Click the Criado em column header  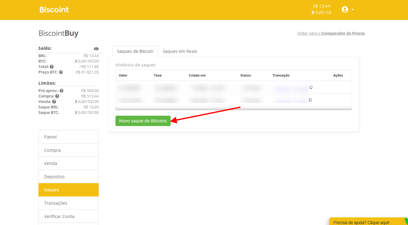(197, 75)
